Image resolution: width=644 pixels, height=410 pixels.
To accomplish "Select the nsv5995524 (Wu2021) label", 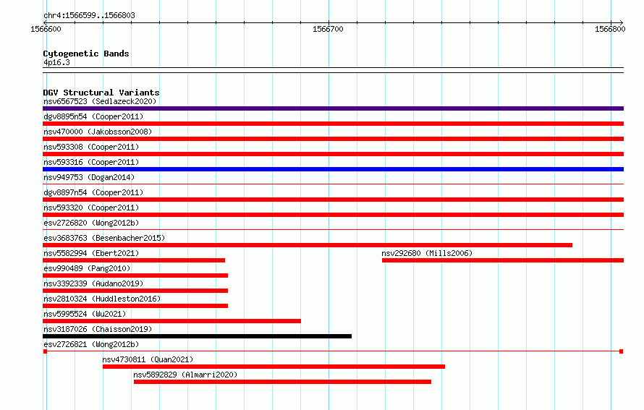I will click(x=85, y=314).
